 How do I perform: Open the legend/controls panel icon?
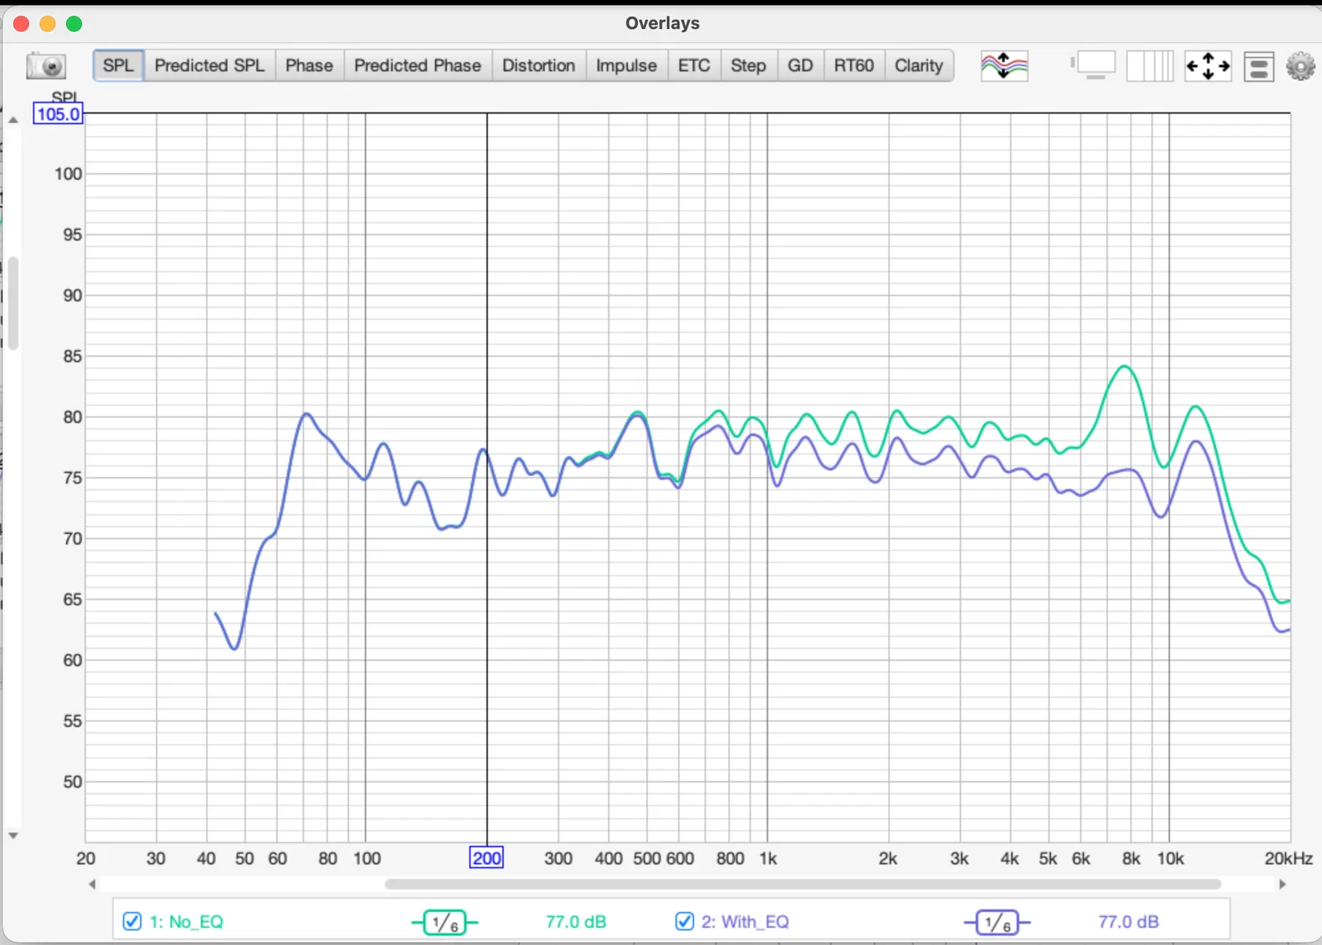point(1259,66)
